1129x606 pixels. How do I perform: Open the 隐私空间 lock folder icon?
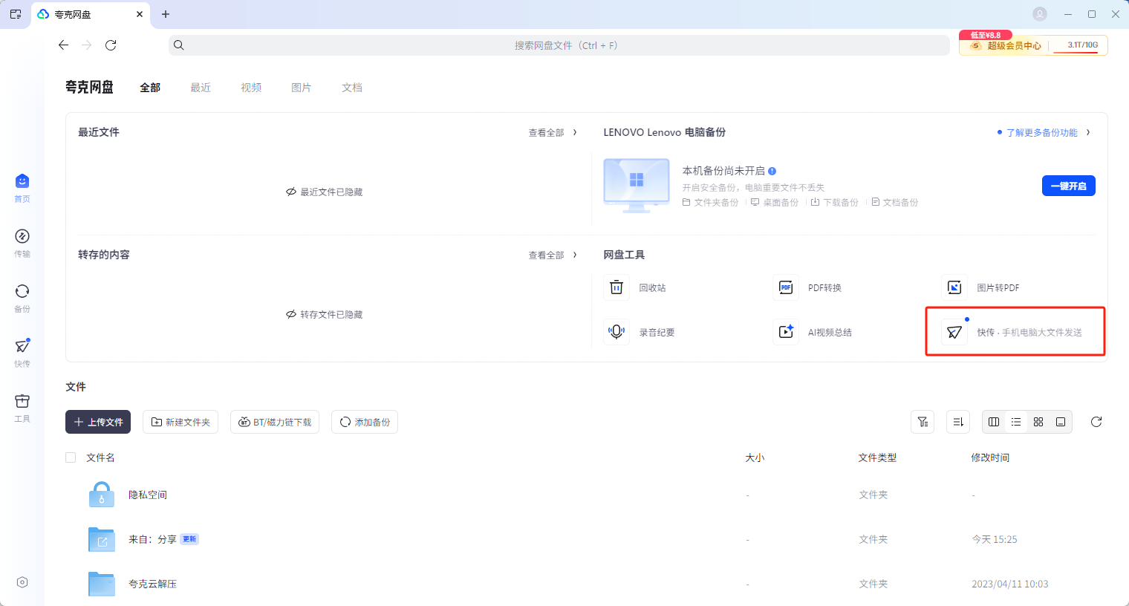pyautogui.click(x=102, y=495)
